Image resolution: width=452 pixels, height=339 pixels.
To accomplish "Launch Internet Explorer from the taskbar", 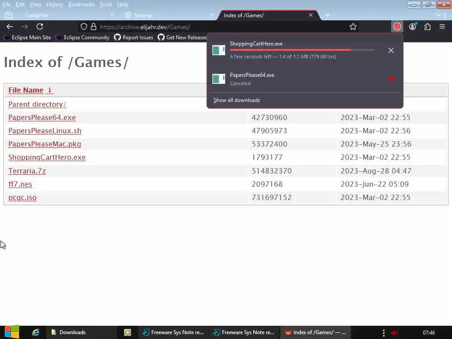I will point(36,332).
